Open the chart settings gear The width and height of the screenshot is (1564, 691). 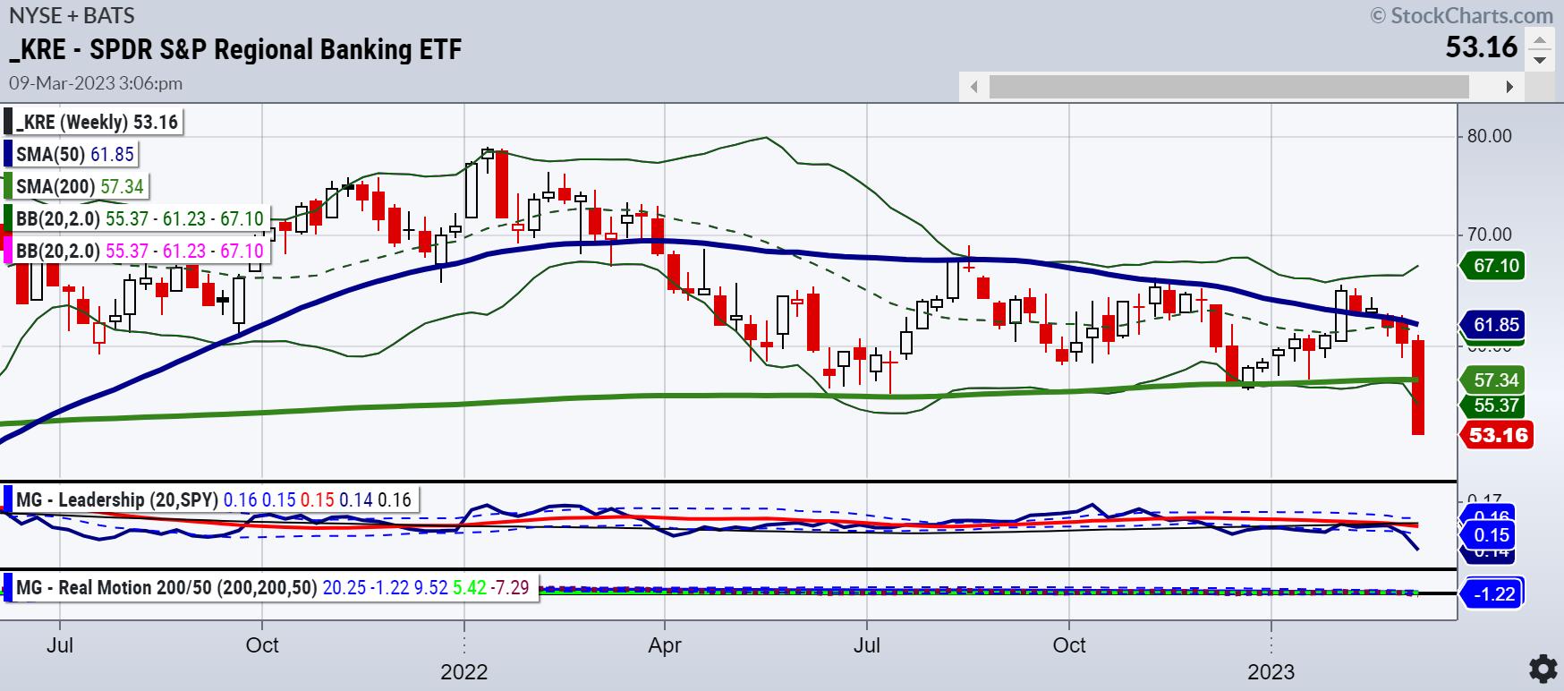(1542, 669)
